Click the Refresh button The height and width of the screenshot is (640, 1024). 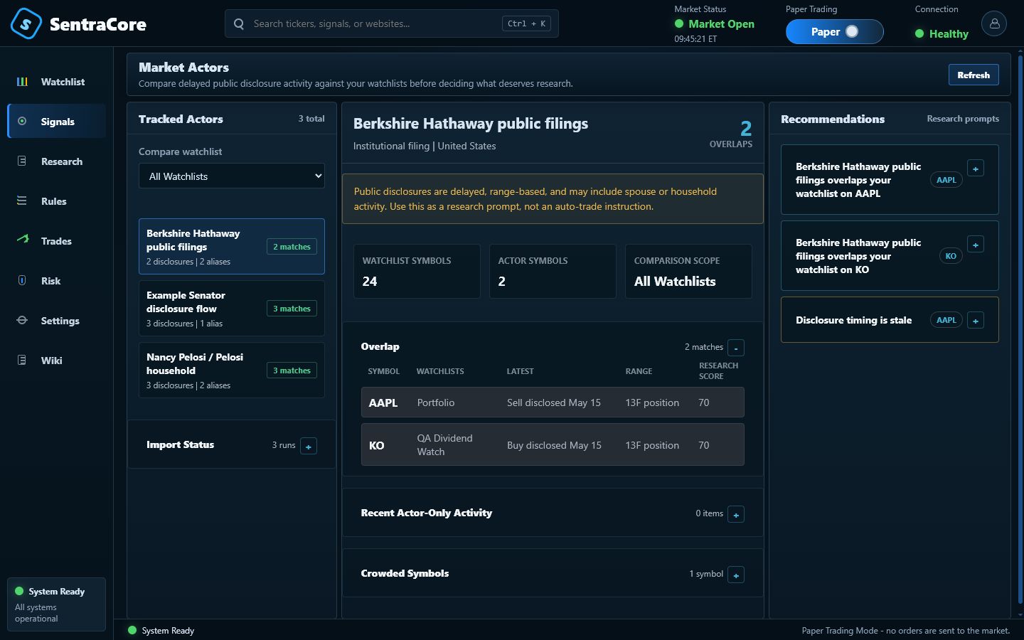coord(973,75)
